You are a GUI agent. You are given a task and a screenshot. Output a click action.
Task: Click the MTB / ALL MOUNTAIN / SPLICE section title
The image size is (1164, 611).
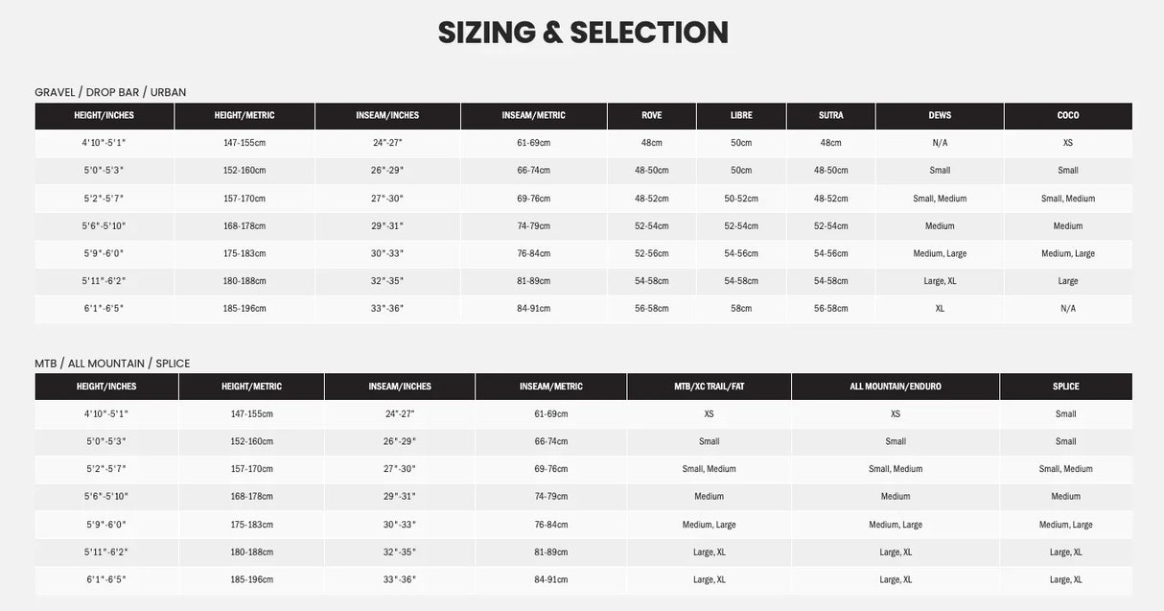click(x=112, y=364)
